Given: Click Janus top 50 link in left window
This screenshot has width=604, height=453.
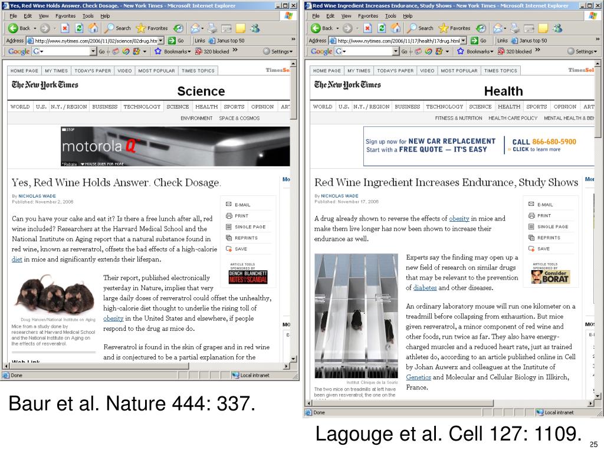Looking at the screenshot, I should 226,41.
